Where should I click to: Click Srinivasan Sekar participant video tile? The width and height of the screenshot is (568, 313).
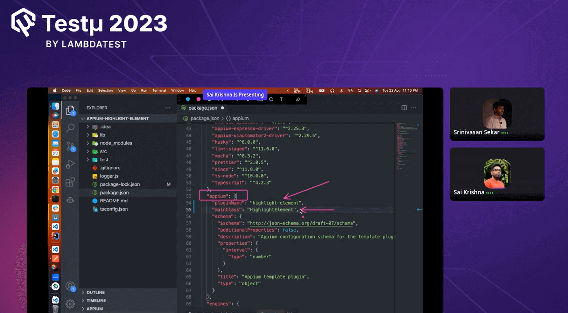[497, 114]
